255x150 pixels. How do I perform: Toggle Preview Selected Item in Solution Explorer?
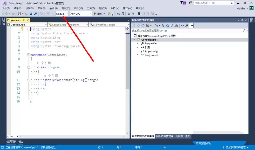[191, 25]
